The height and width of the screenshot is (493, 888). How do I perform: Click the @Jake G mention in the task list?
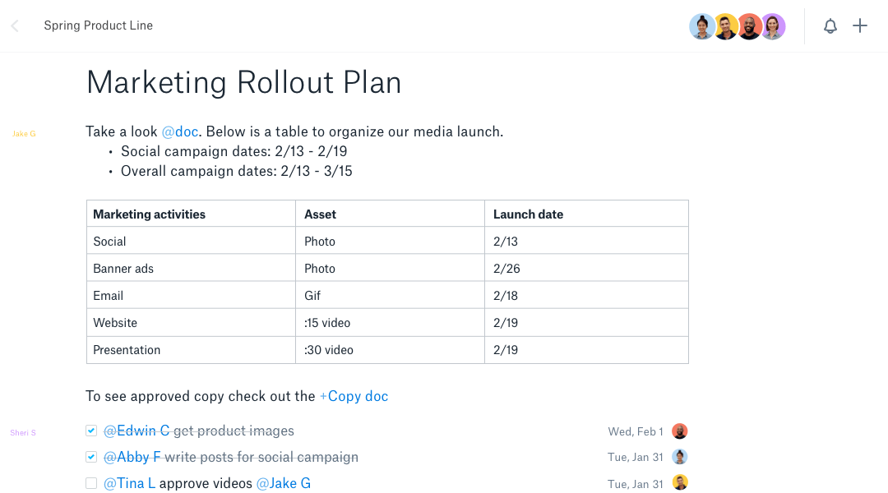coord(283,482)
